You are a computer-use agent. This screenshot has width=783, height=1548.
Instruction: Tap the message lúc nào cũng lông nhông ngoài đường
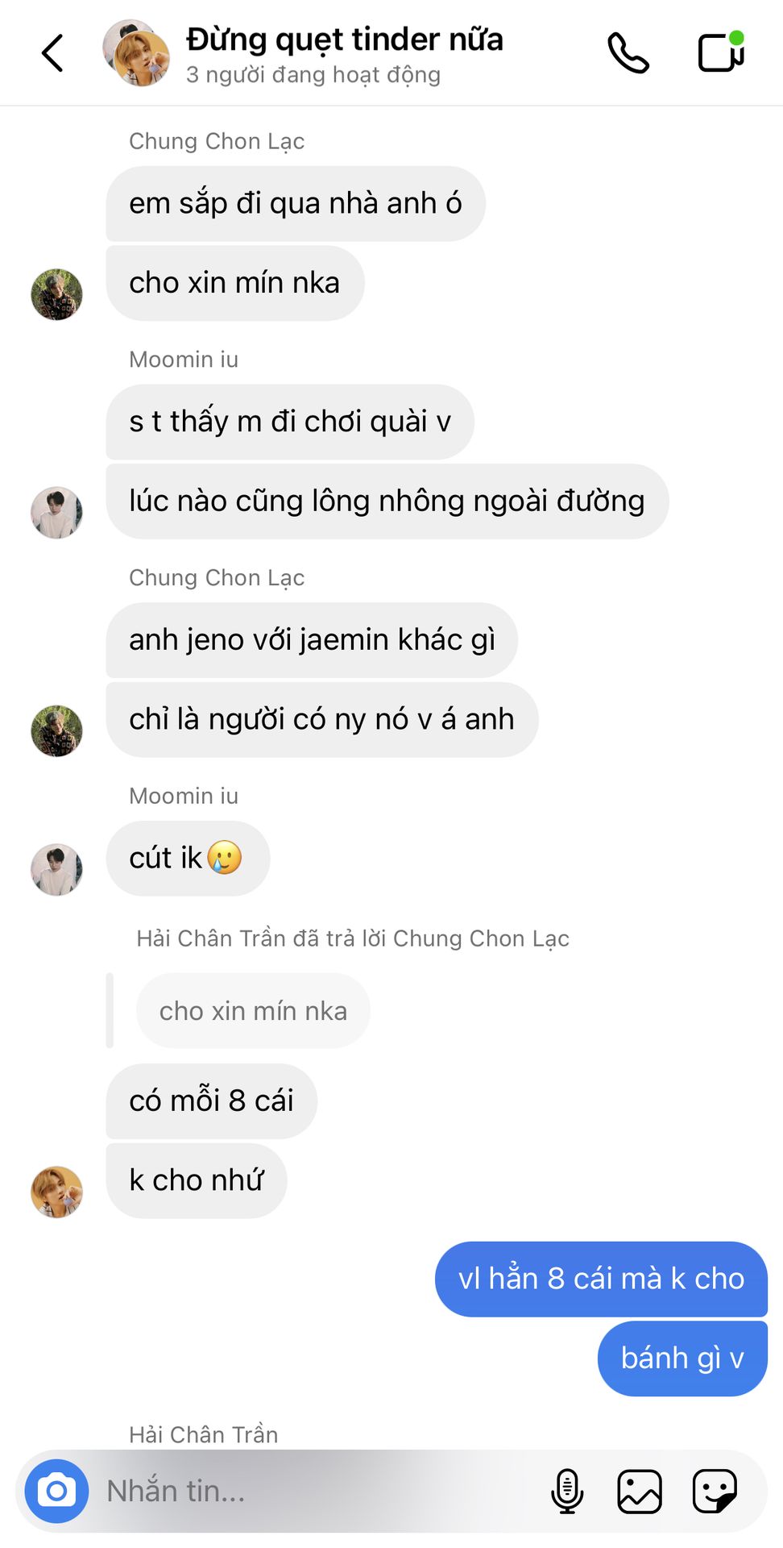pyautogui.click(x=387, y=501)
